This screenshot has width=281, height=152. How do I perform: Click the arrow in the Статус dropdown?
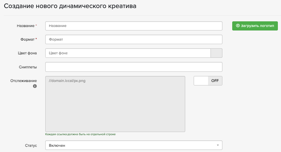[x=218, y=145]
